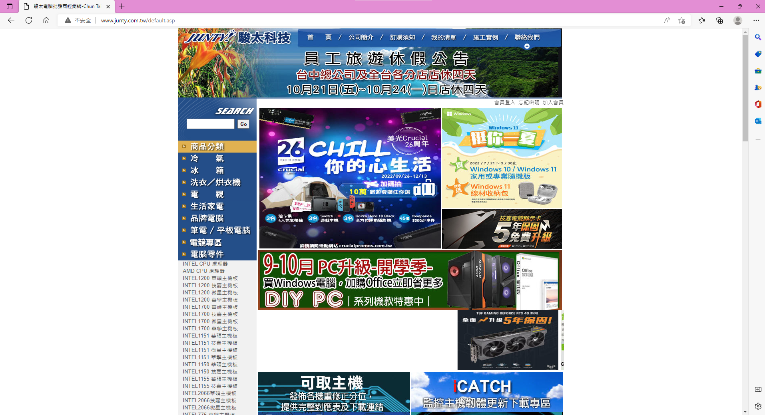
Task: Open the Settings and more menu
Action: coord(756,20)
